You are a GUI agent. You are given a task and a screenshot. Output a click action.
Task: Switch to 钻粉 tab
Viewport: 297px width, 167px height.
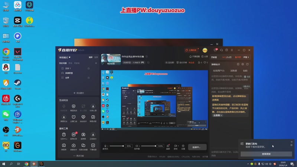245,71
